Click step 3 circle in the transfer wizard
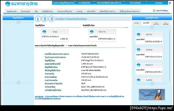Screen dimensions: 174x111 (51, 19)
